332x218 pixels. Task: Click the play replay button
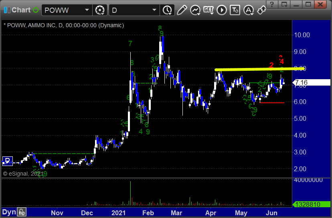point(222,10)
